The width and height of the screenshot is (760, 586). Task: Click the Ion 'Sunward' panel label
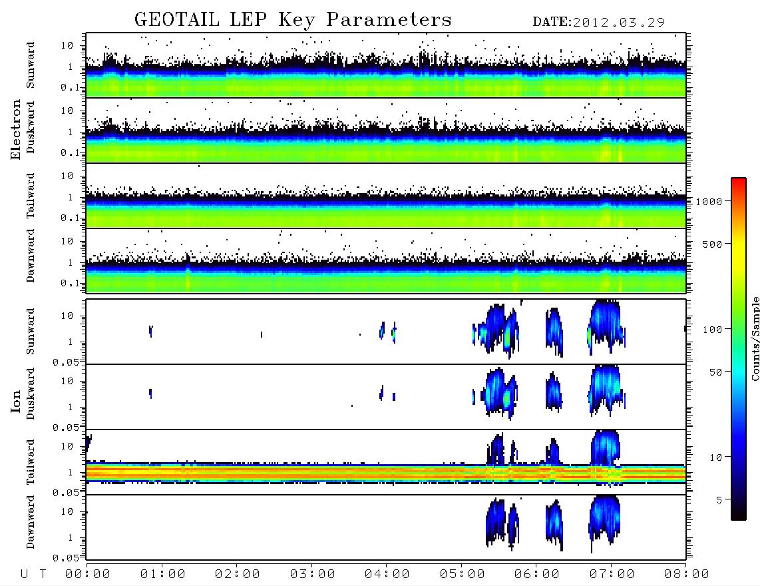(x=31, y=332)
